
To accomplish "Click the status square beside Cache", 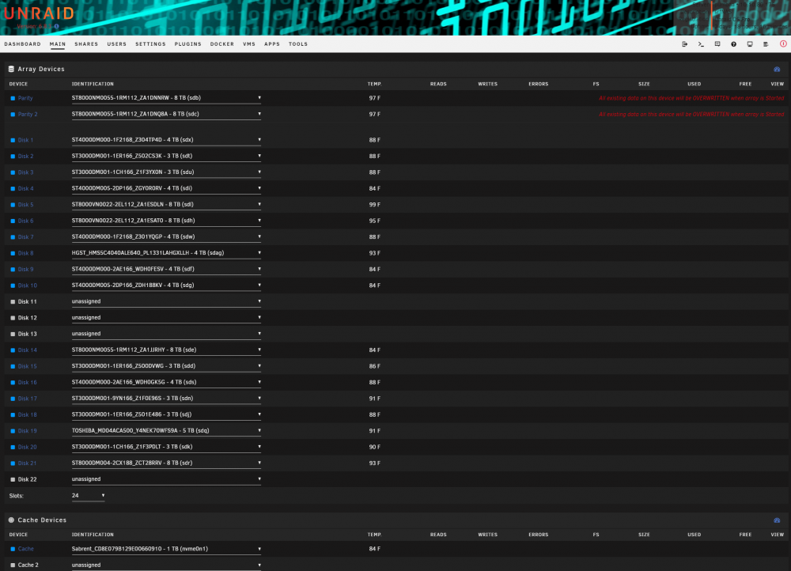I will point(13,549).
